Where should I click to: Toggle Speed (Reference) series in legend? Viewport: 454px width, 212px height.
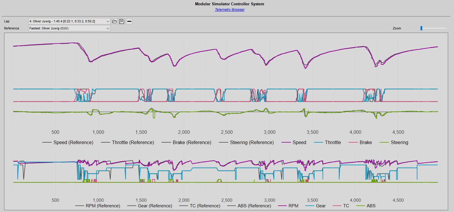(68, 142)
